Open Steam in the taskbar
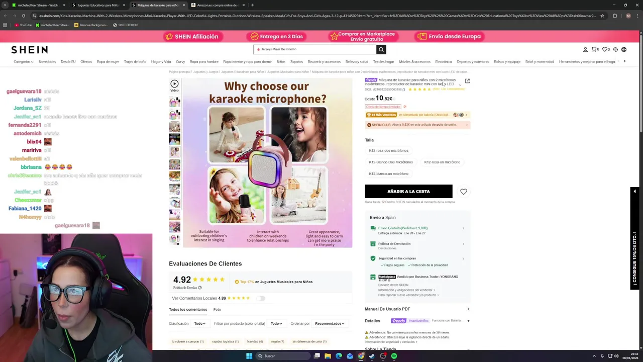The image size is (643, 362). click(x=372, y=356)
